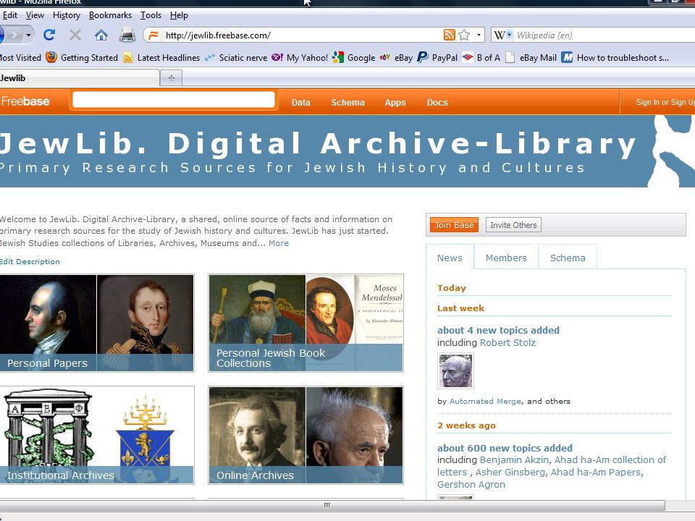Screen dimensions: 695x521
Task: Open the eBay bookmark
Action: (396, 58)
